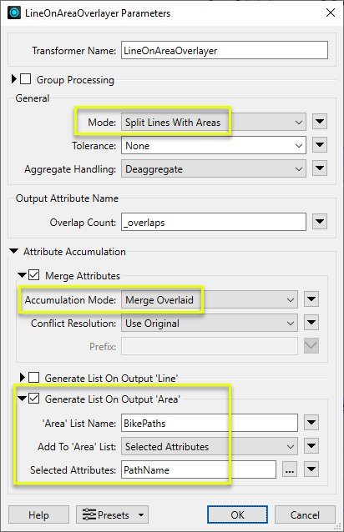Click ellipsis button next to Selected Attributes

tap(290, 470)
